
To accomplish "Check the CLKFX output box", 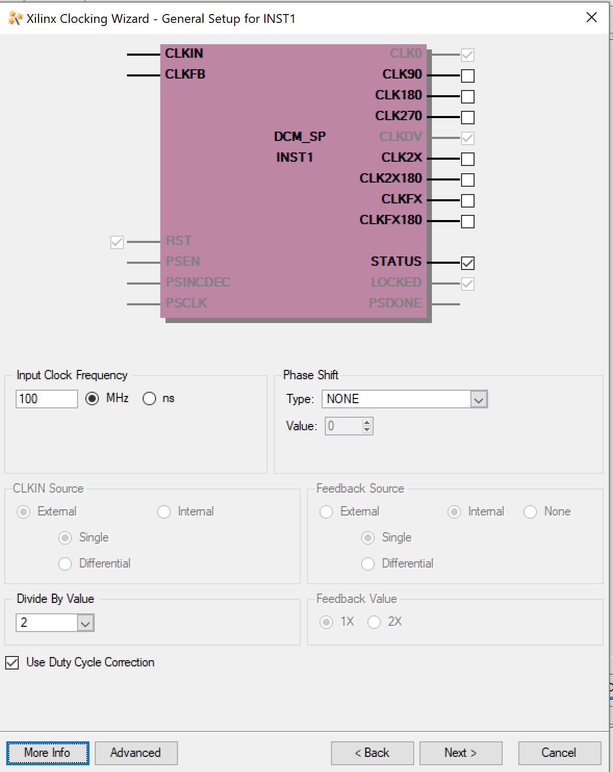I will click(467, 201).
